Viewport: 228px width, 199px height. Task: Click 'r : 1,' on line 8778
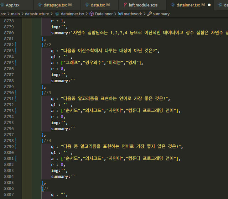click(x=58, y=21)
